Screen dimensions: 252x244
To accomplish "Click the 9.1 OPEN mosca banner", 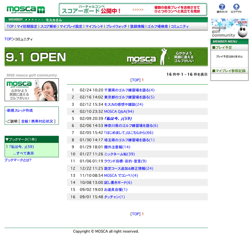I will 106,57.
